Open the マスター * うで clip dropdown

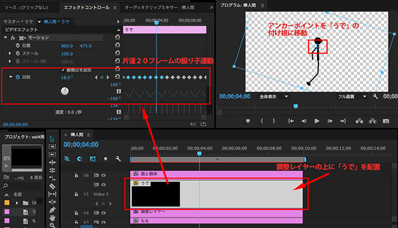(39, 22)
